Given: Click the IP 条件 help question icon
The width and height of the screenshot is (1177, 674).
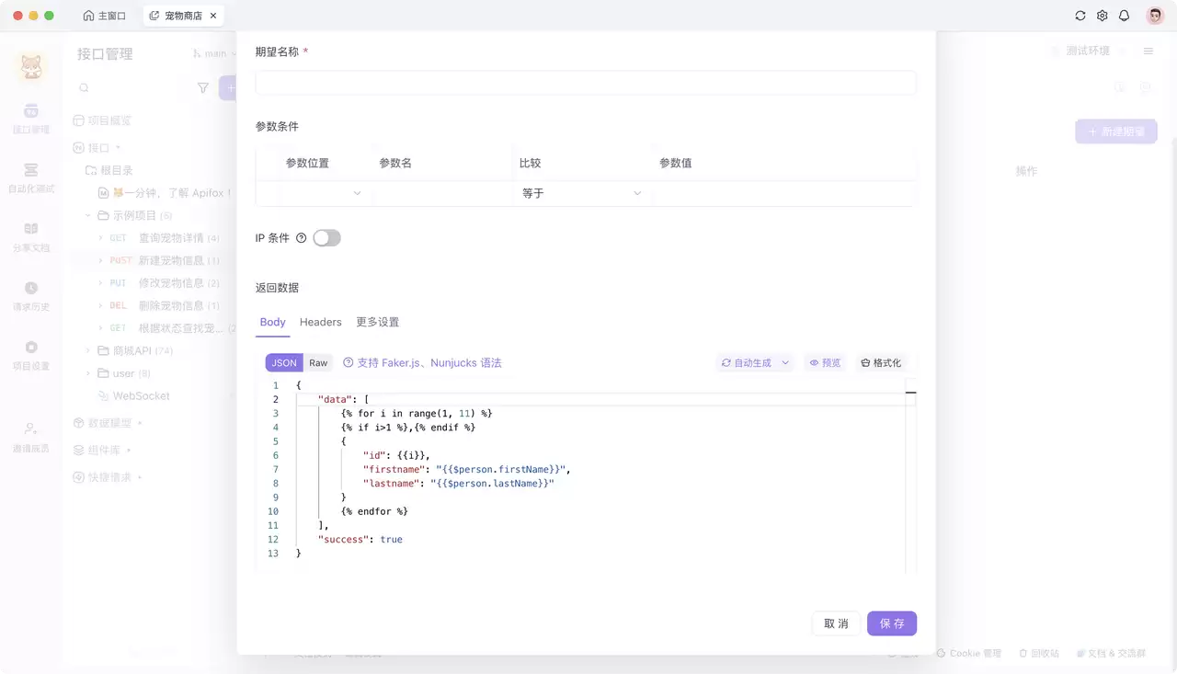Looking at the screenshot, I should pyautogui.click(x=301, y=238).
